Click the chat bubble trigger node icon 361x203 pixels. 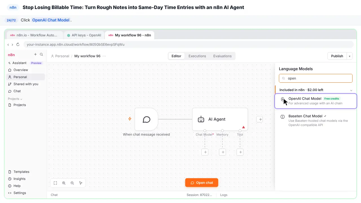pos(146,119)
